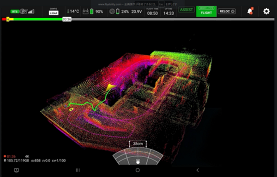This screenshot has width=277, height=177.
Task: Tap the Android home button
Action: pos(138,170)
